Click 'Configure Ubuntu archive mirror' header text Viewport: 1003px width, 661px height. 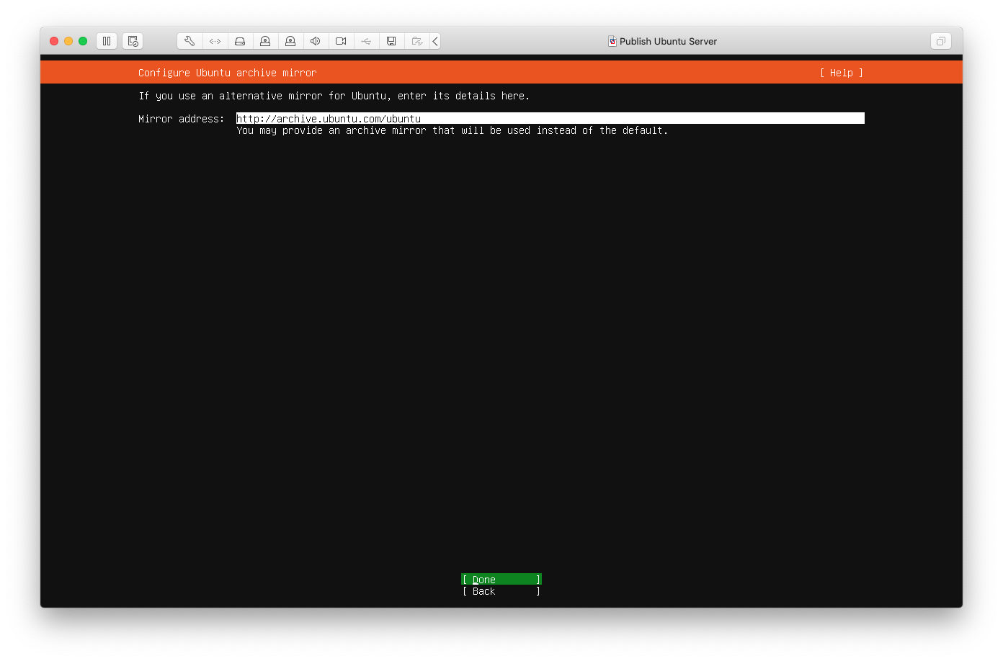[228, 73]
